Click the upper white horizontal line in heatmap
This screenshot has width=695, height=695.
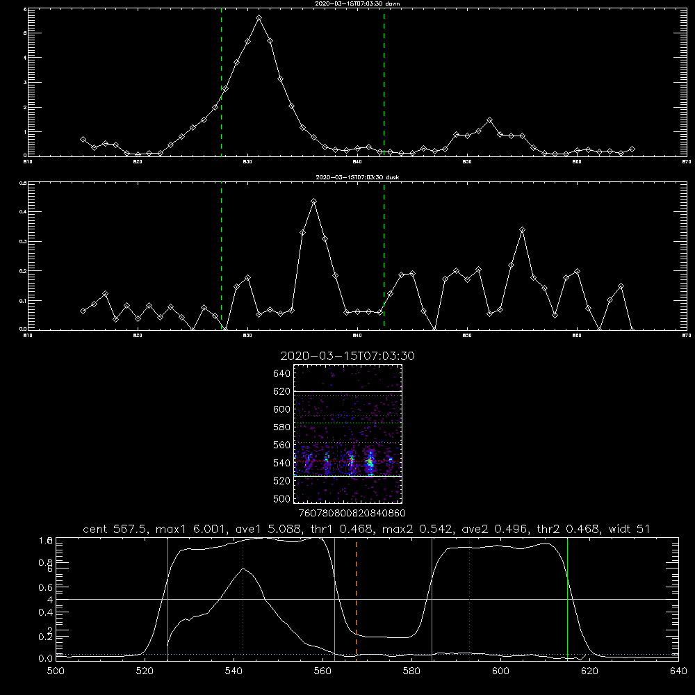click(347, 391)
